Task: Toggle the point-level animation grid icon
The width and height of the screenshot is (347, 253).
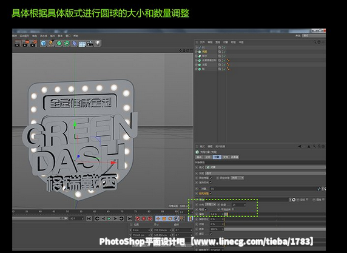Action: [x=182, y=218]
